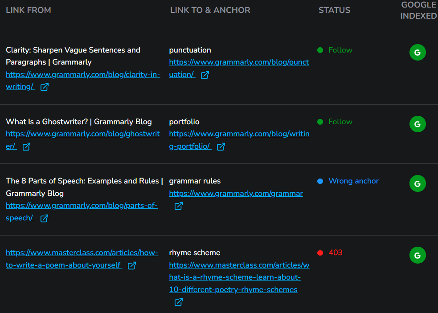Click the 403 status label
The width and height of the screenshot is (438, 313).
tap(336, 253)
